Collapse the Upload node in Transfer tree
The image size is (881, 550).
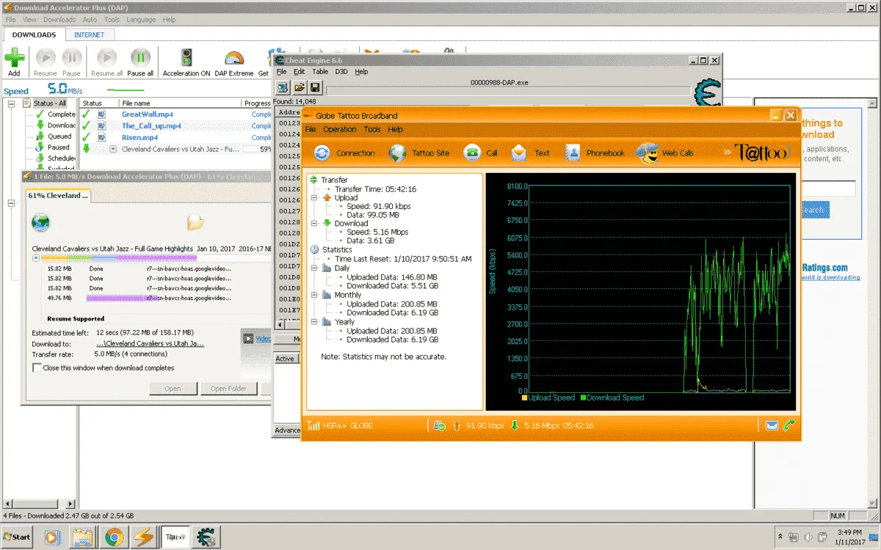tap(314, 197)
